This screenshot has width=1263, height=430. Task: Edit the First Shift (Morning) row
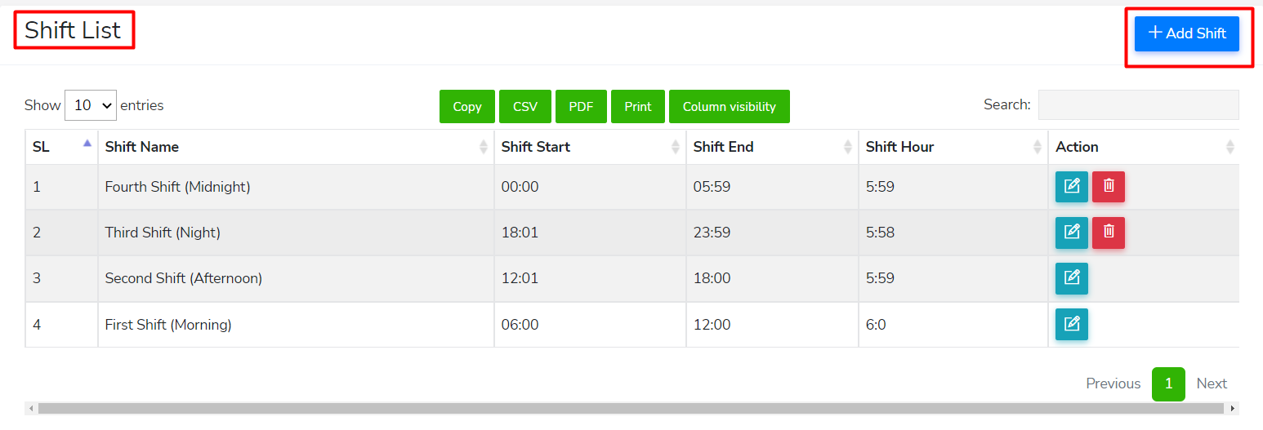coord(1071,324)
